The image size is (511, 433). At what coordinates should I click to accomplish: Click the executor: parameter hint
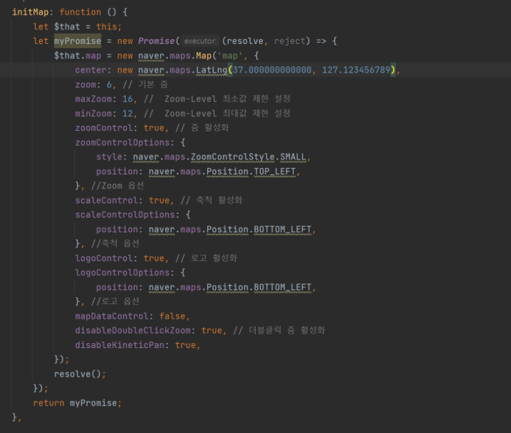[200, 41]
